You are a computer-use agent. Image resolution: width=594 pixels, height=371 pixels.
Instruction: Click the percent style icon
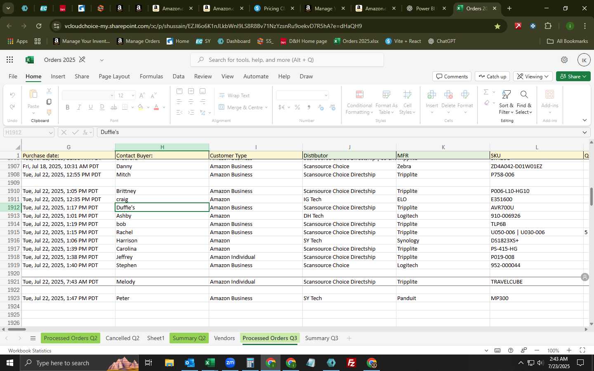tap(297, 107)
